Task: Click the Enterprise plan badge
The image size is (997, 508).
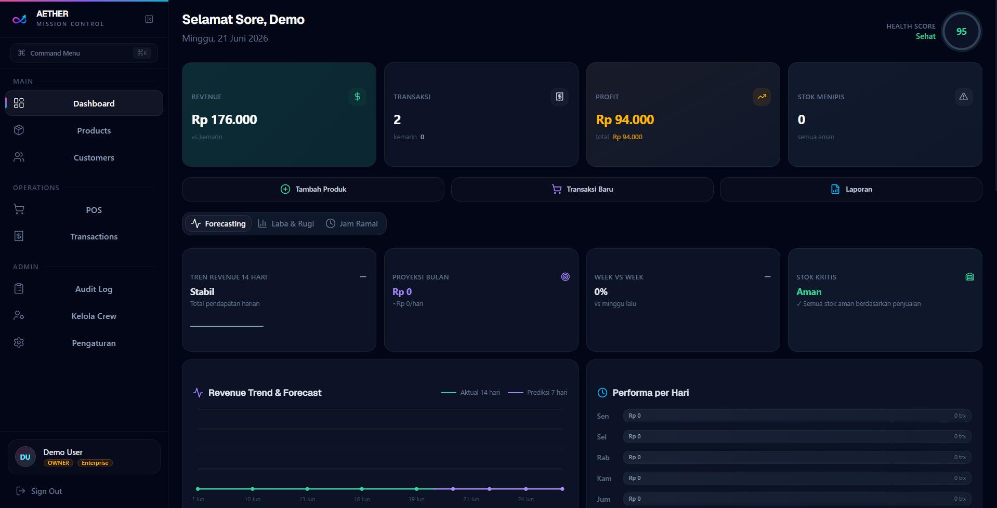Action: [95, 463]
